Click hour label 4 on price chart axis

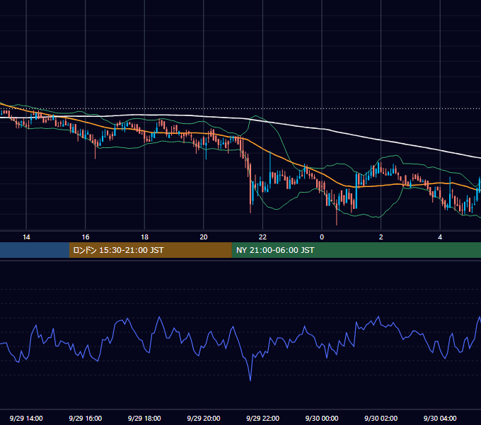[x=440, y=237]
